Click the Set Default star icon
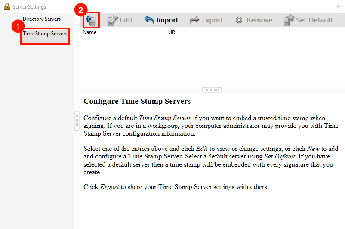Viewport: 345px width, 229px height. 289,20
